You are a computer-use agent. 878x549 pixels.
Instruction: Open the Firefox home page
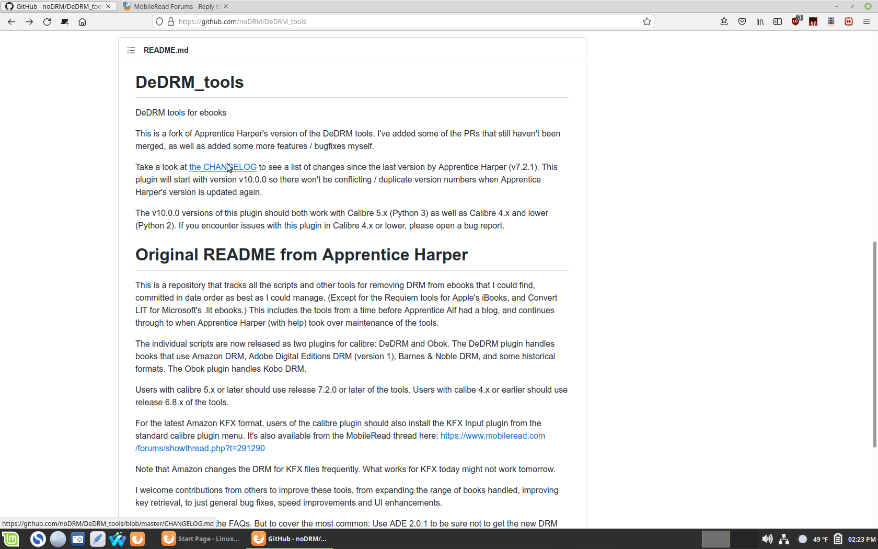(82, 21)
